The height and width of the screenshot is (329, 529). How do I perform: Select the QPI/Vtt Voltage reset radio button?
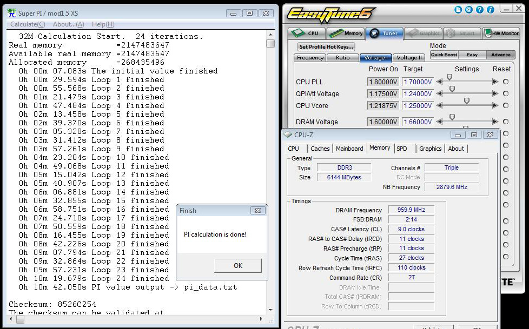click(x=505, y=93)
